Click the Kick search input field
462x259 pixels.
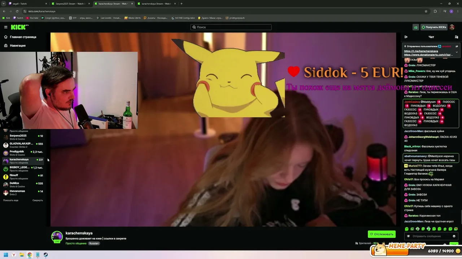tap(231, 27)
